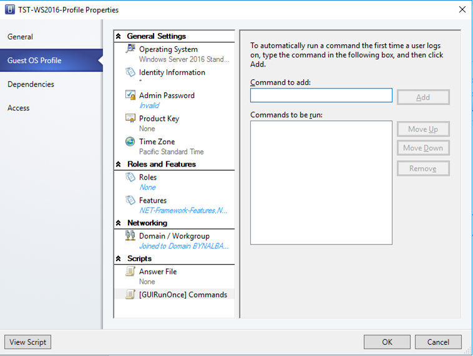Click the Domain / Workgroup servers icon
Image resolution: width=473 pixels, height=356 pixels.
coord(130,236)
